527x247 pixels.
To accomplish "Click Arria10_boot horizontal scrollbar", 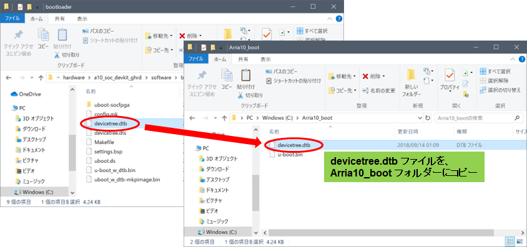I will pos(382,233).
